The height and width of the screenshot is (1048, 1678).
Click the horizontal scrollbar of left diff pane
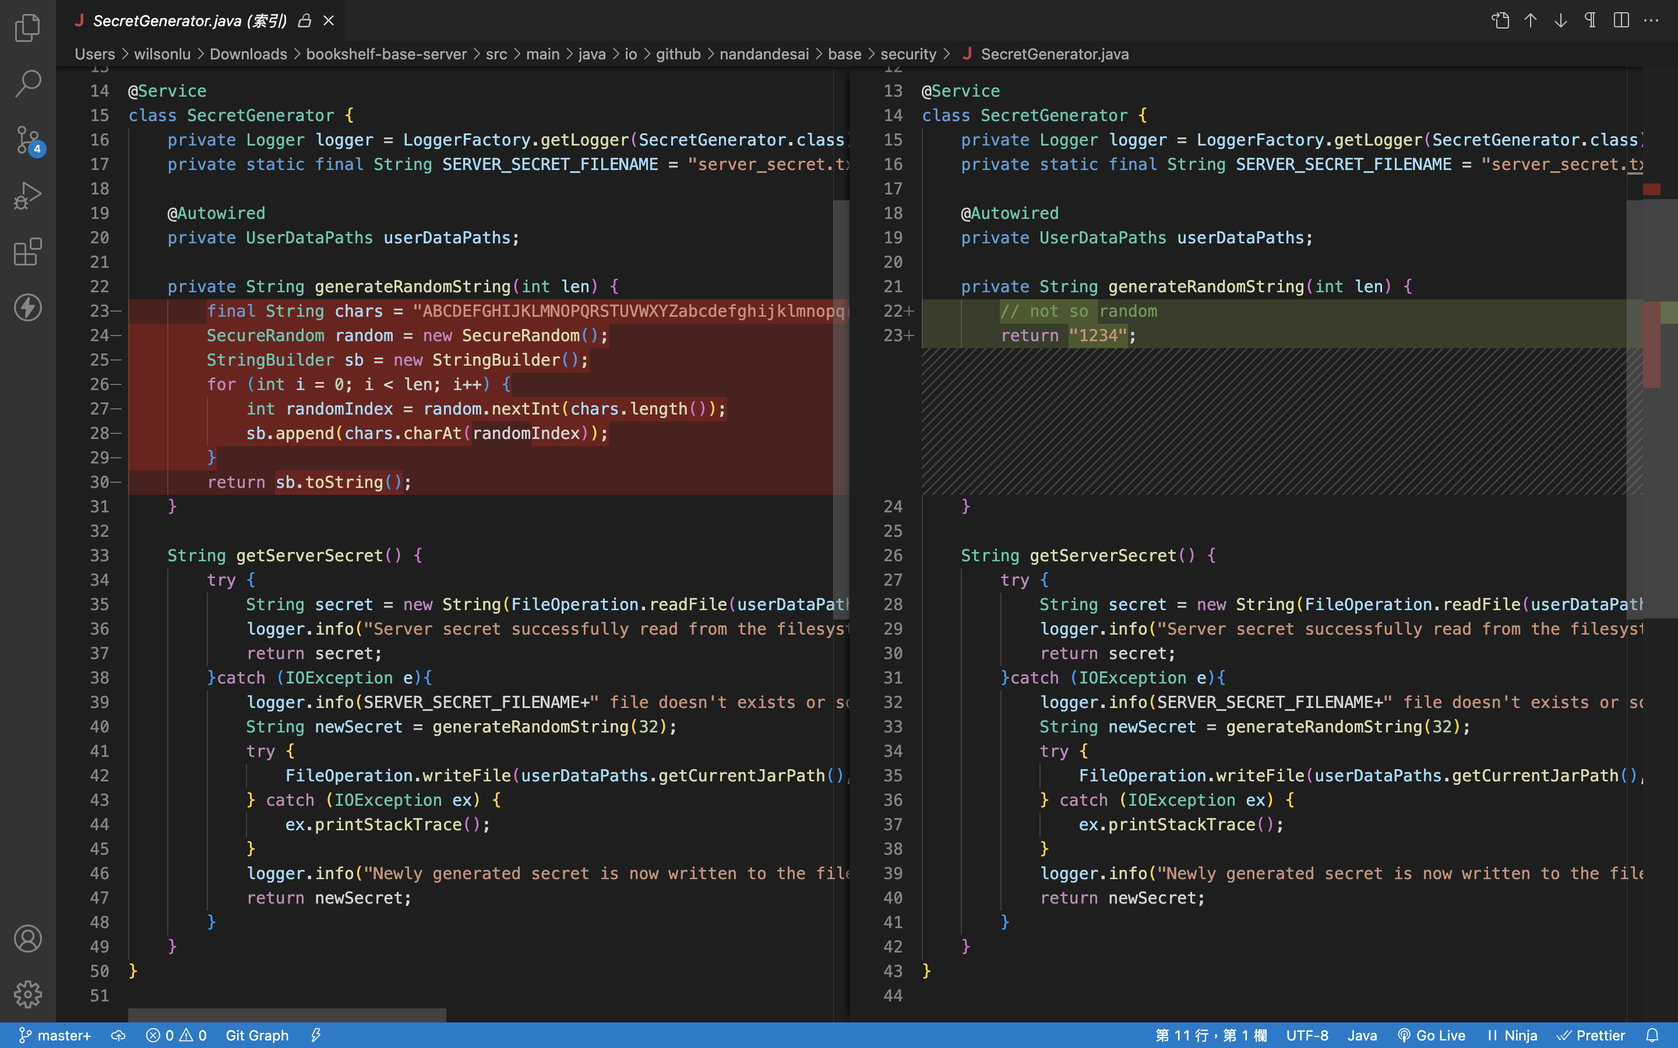point(287,1015)
